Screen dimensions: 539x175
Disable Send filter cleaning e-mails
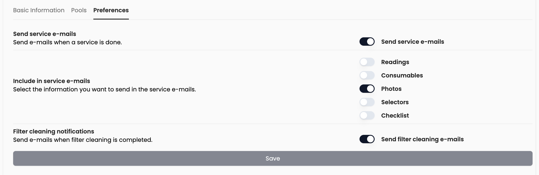367,139
